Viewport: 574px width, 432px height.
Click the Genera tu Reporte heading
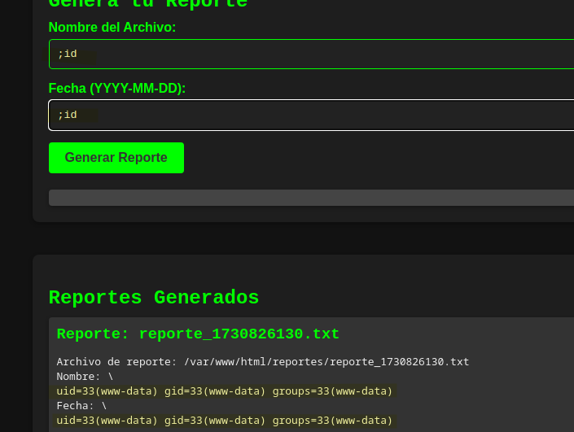pyautogui.click(x=147, y=4)
